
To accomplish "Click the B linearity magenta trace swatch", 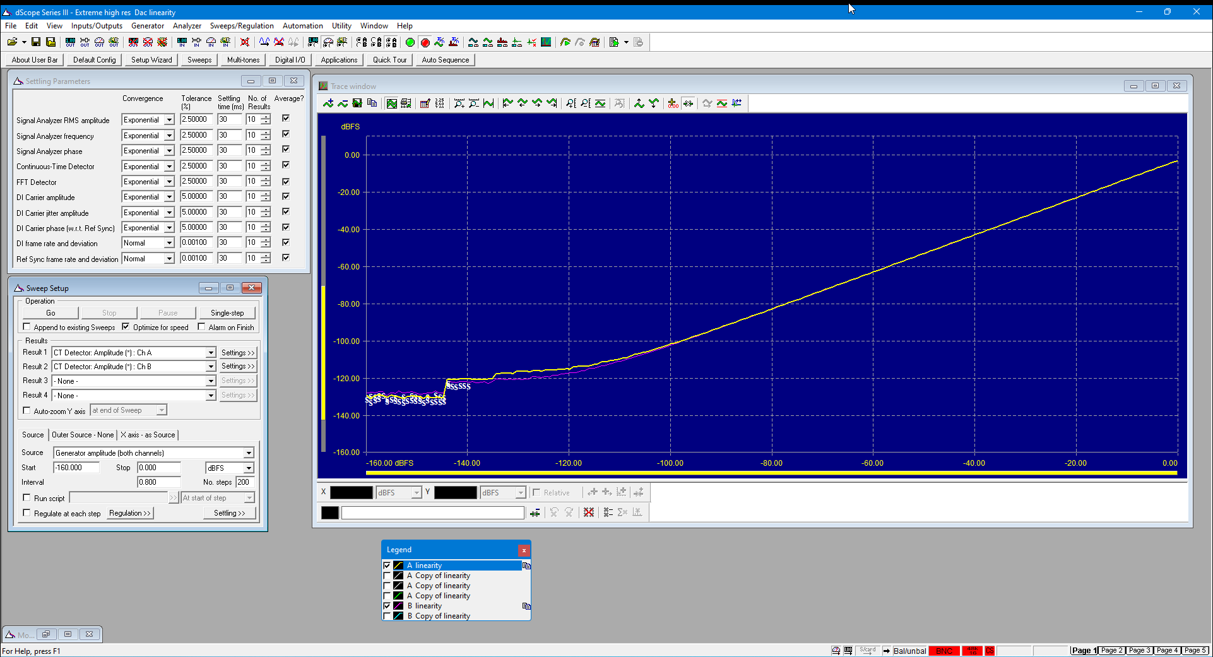I will point(398,606).
